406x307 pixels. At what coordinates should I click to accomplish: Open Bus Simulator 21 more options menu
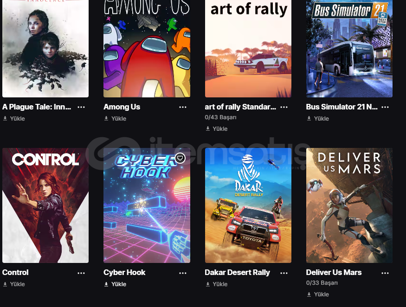385,107
